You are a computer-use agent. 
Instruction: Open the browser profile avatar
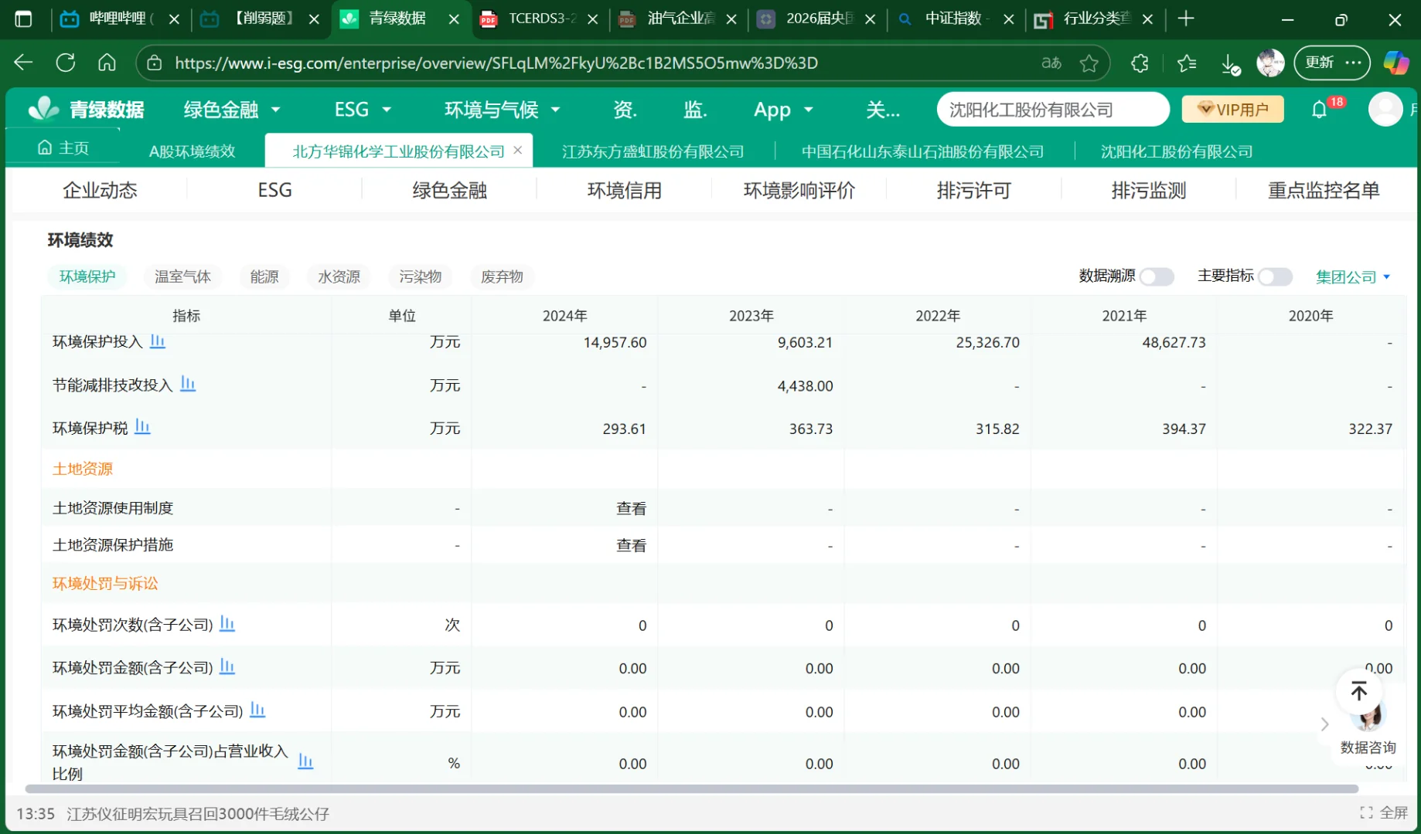1270,63
